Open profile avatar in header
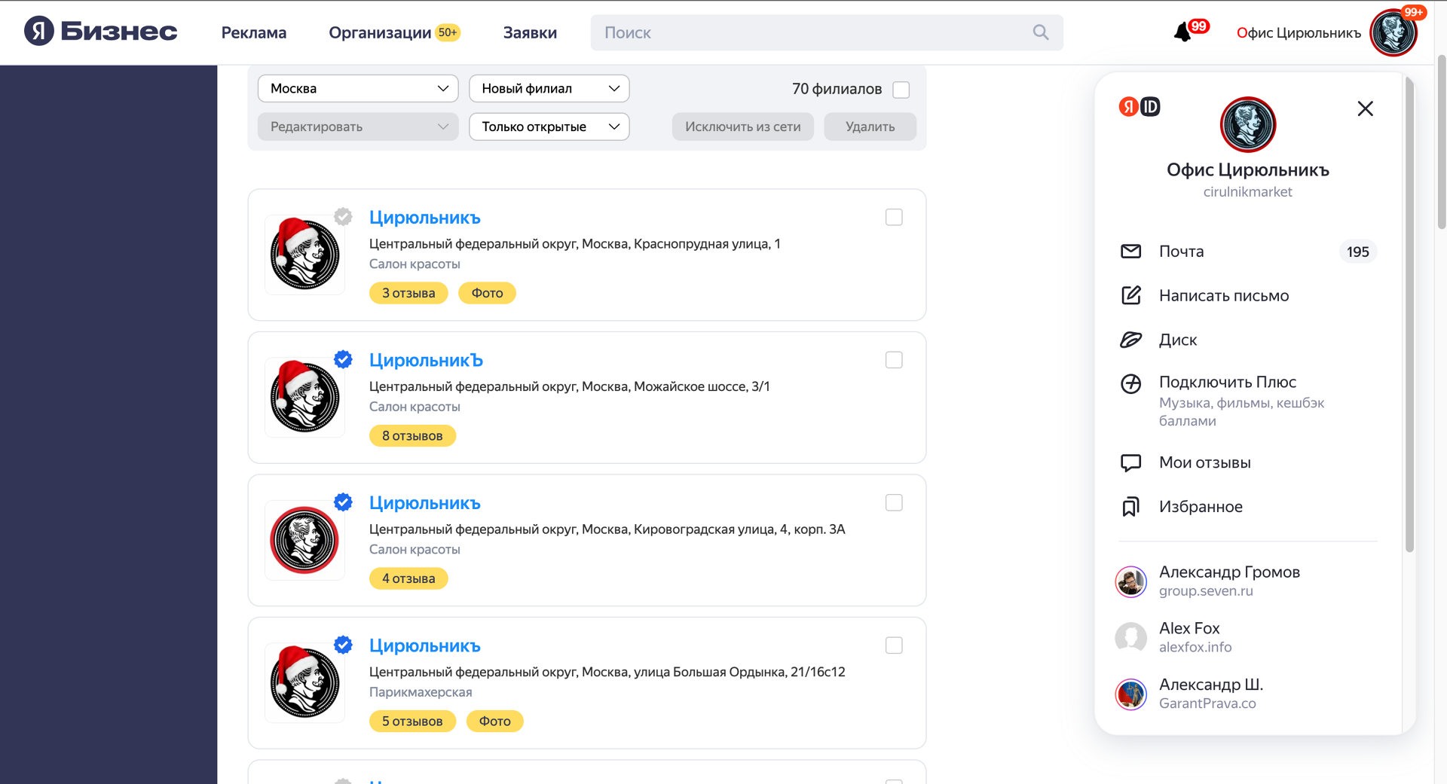Screen dimensions: 1447x784 coord(1393,32)
